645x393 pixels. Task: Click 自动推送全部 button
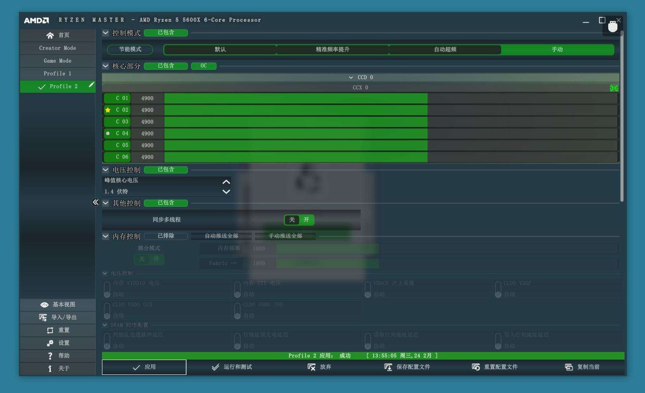coord(221,236)
